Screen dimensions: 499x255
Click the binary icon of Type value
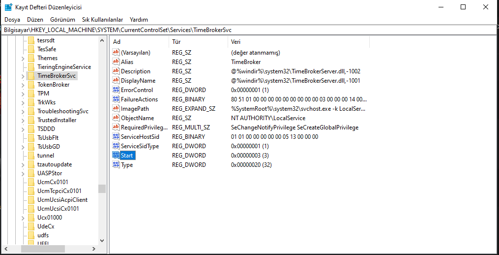[x=116, y=165]
